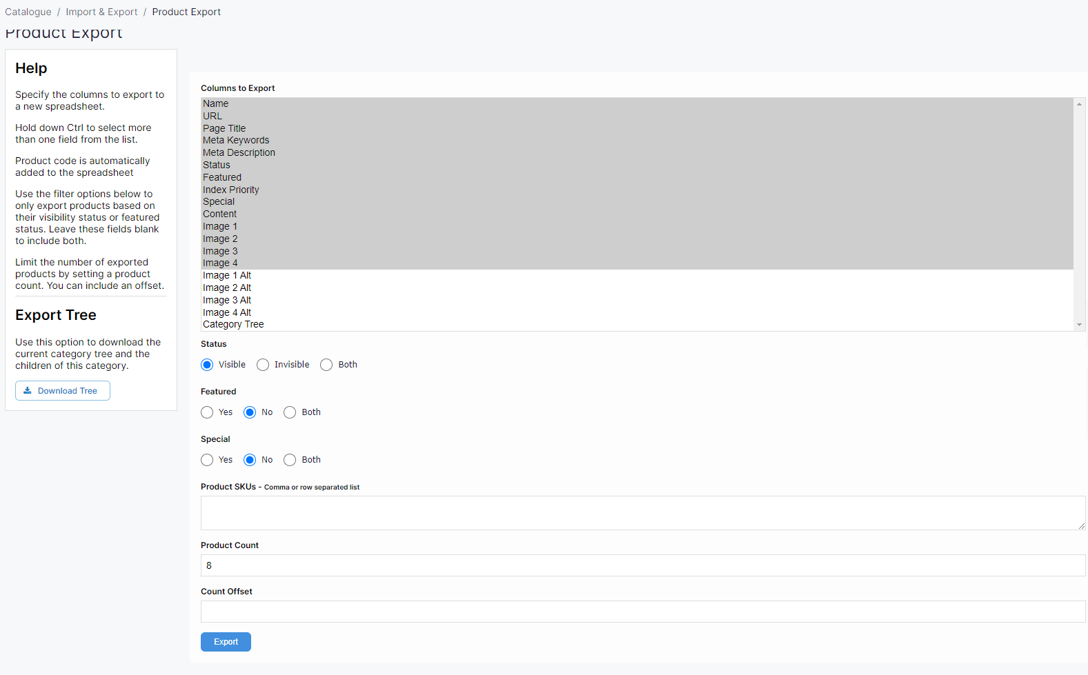Set Featured filter to Yes
1088x675 pixels.
click(207, 412)
